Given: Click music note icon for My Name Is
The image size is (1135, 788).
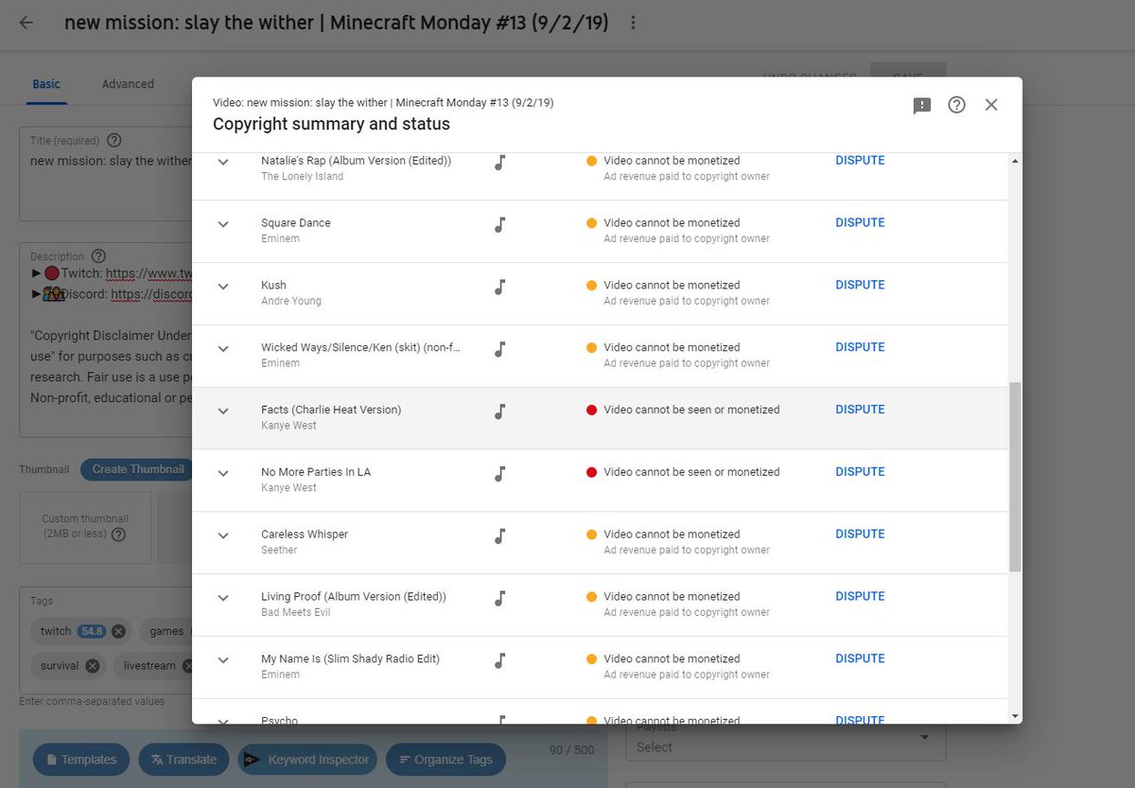Looking at the screenshot, I should (500, 661).
